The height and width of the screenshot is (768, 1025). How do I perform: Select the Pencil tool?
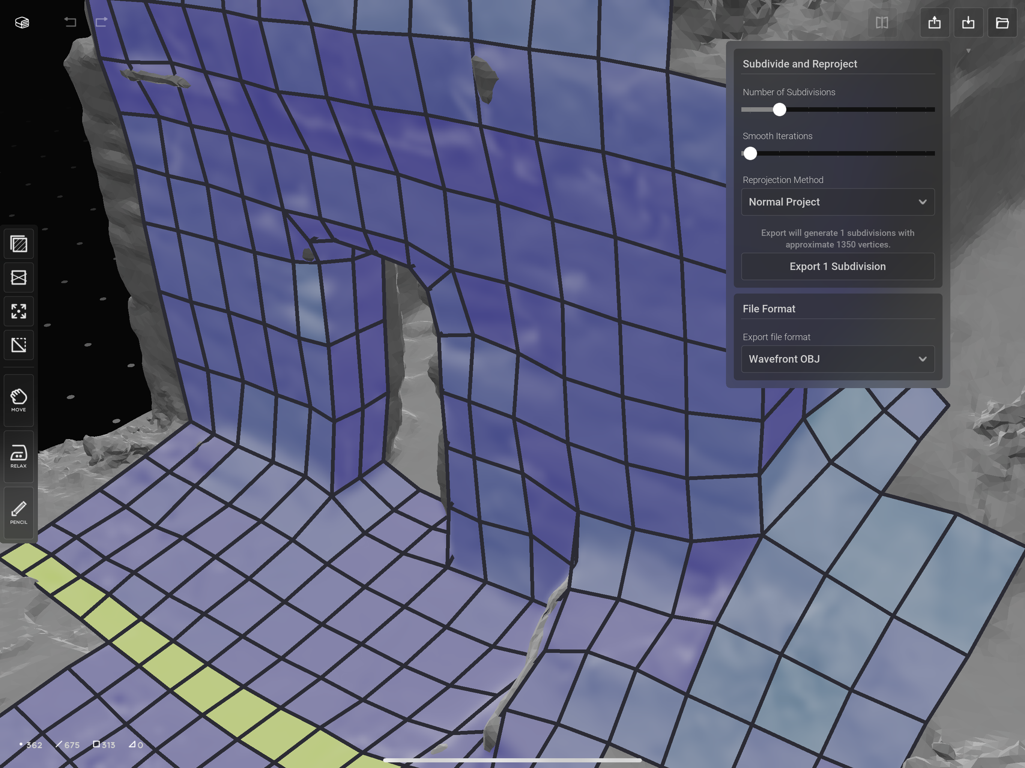coord(19,513)
